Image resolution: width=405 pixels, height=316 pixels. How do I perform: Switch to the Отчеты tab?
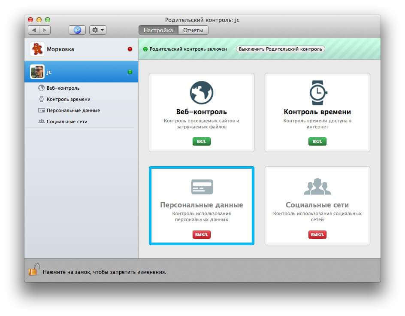click(x=193, y=30)
